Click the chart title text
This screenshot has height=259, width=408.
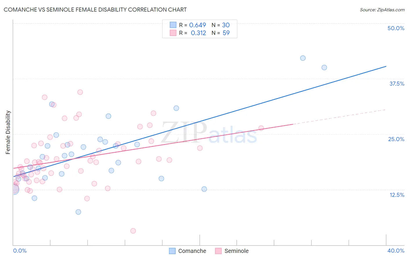point(95,10)
